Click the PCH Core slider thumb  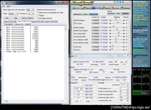(112, 46)
